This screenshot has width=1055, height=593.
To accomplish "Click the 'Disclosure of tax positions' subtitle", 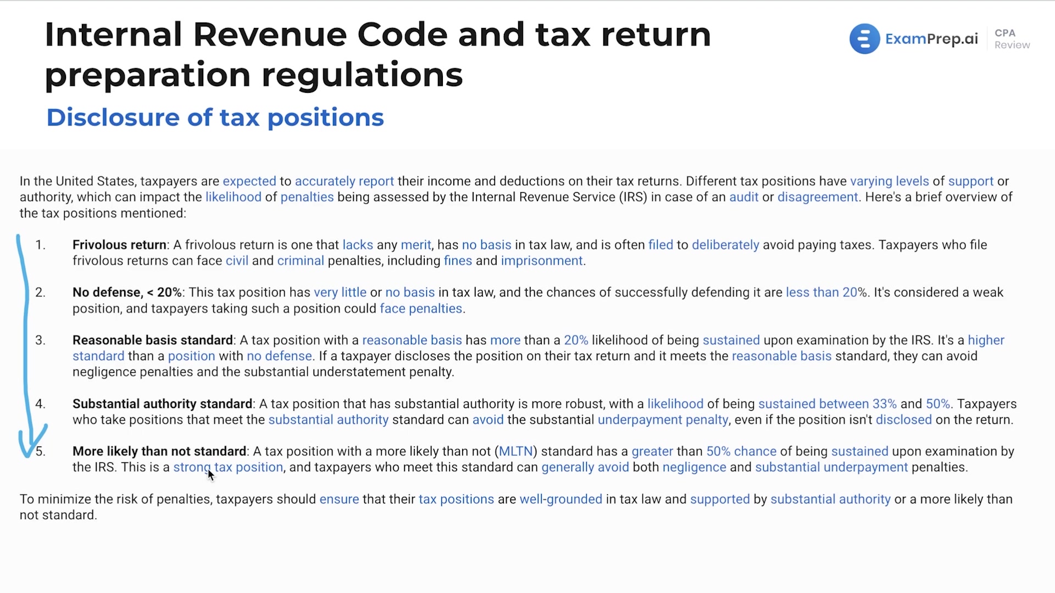I will [215, 118].
